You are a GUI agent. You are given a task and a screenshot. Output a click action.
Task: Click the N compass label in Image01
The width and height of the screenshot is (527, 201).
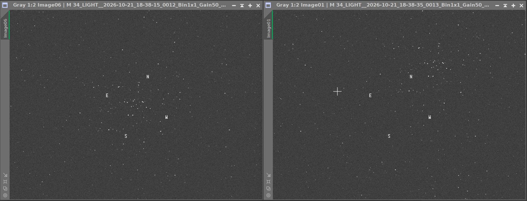(x=411, y=77)
